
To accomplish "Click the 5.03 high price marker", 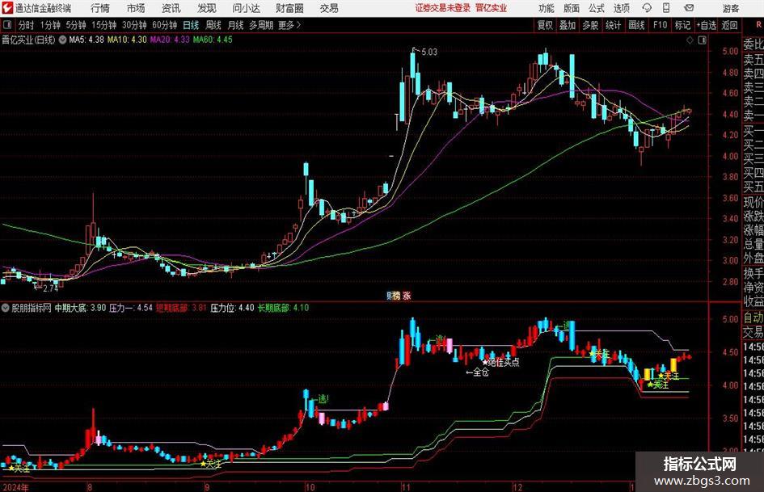I will point(429,52).
